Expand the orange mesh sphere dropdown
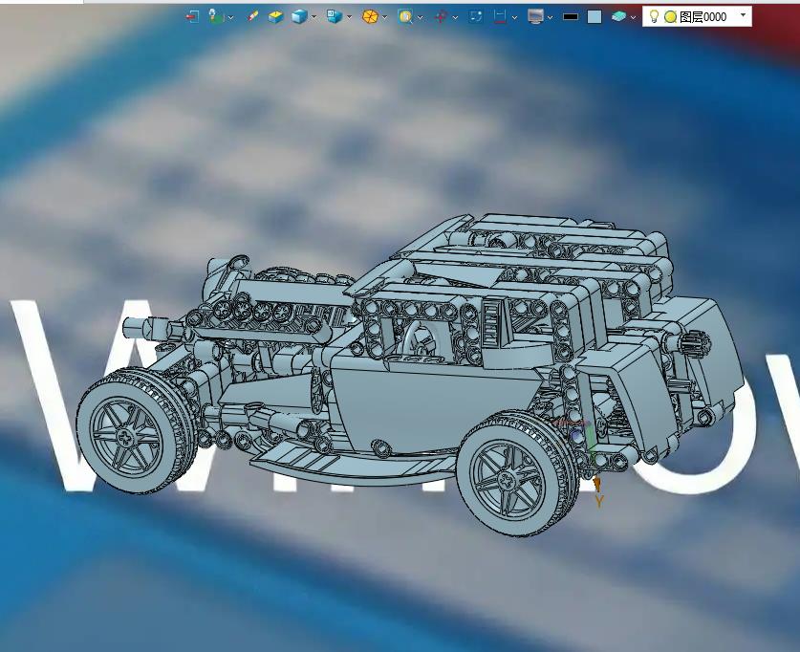 click(x=384, y=17)
